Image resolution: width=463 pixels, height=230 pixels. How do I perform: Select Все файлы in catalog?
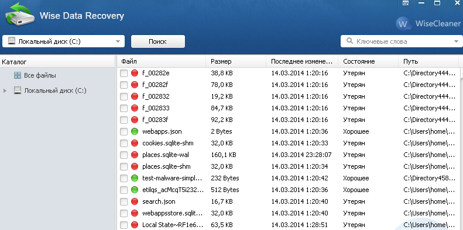[x=40, y=75]
